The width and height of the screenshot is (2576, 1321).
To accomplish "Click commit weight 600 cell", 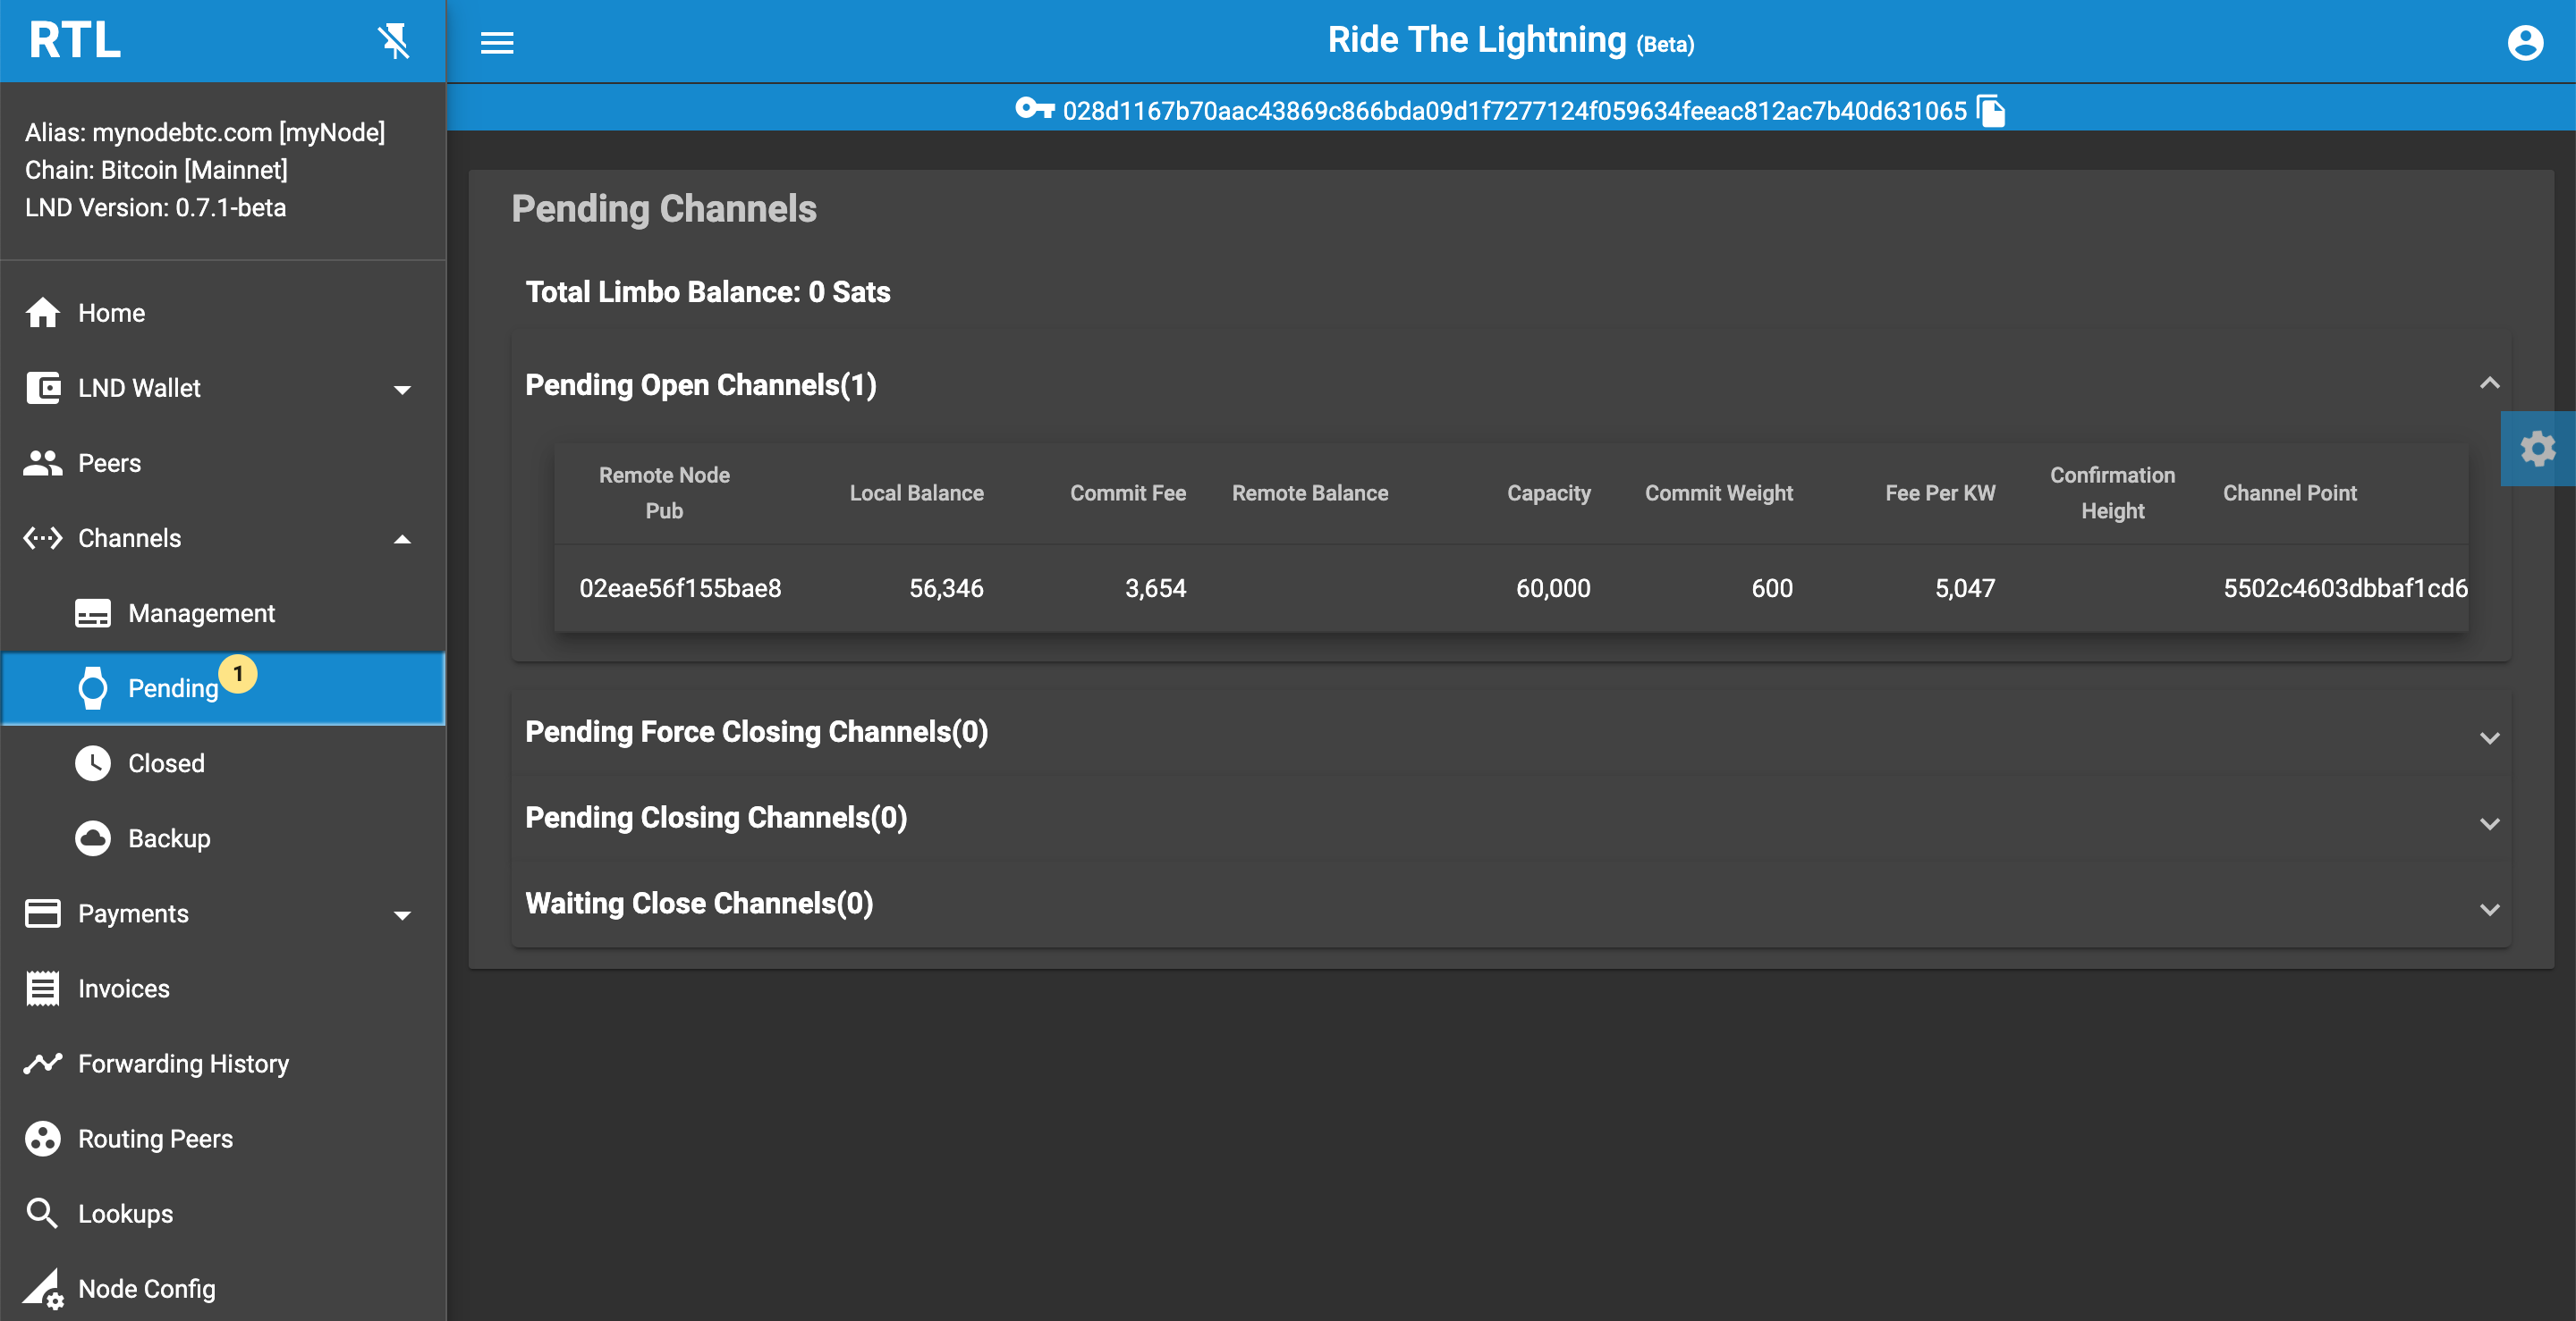I will (x=1772, y=589).
